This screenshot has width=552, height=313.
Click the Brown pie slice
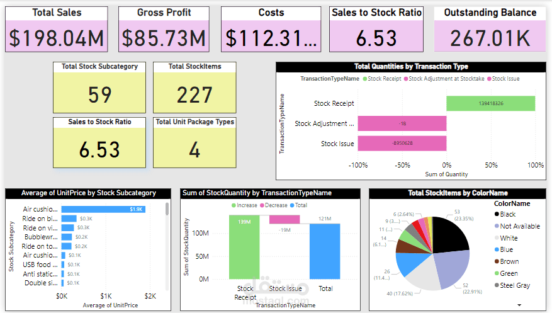[407, 247]
